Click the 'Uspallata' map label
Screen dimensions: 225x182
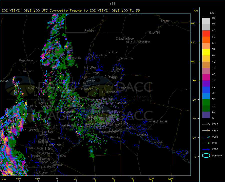[26, 60]
